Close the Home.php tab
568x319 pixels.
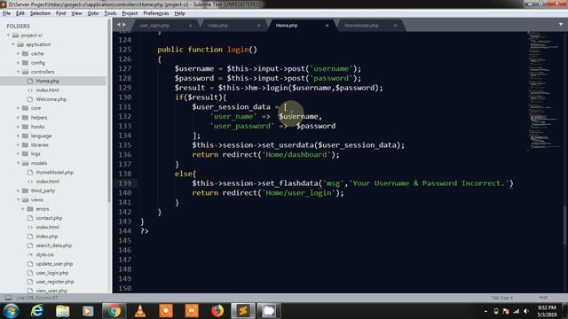(327, 26)
